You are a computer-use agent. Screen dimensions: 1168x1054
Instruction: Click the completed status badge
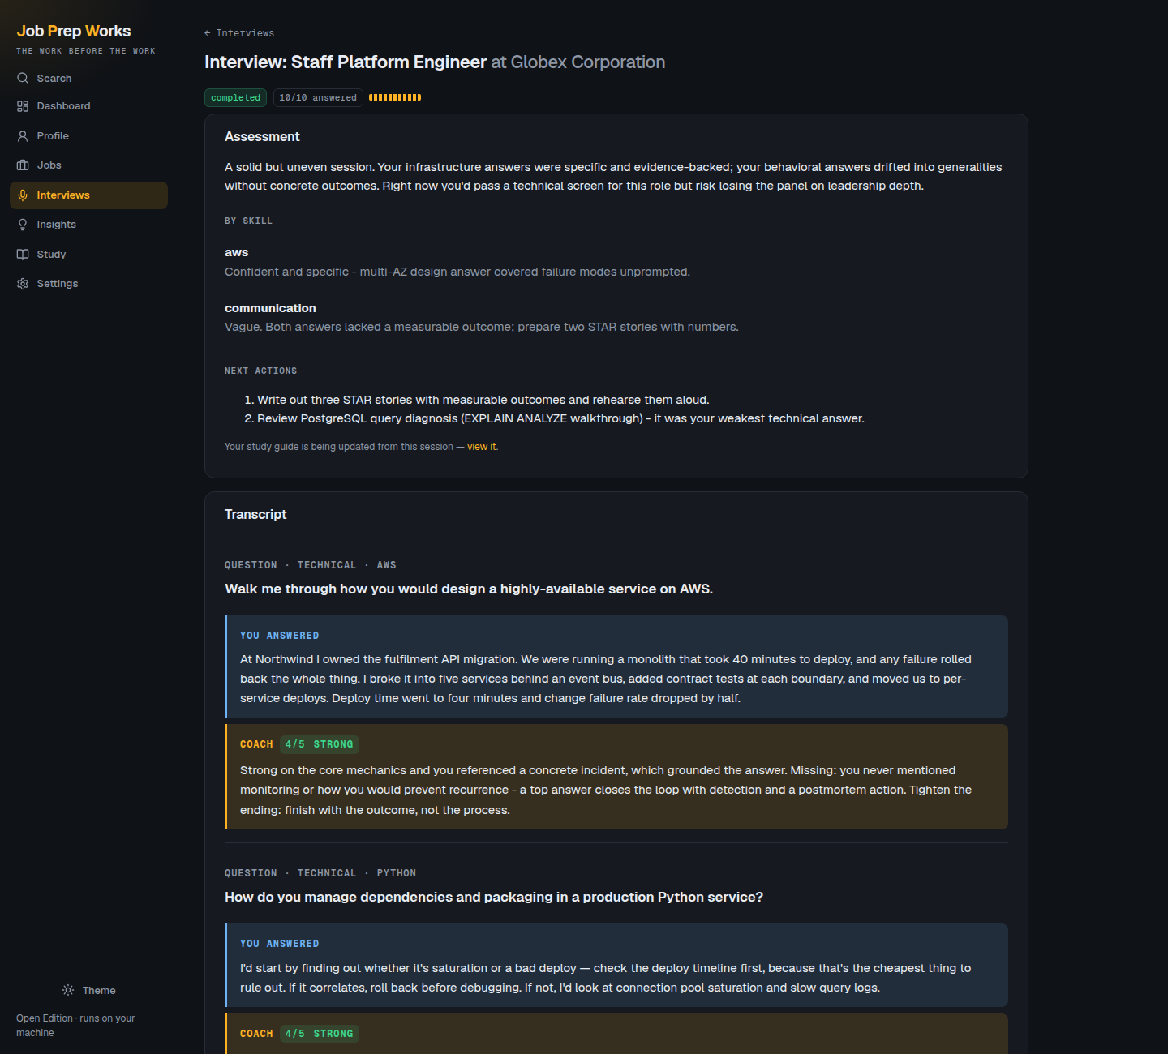[x=235, y=97]
